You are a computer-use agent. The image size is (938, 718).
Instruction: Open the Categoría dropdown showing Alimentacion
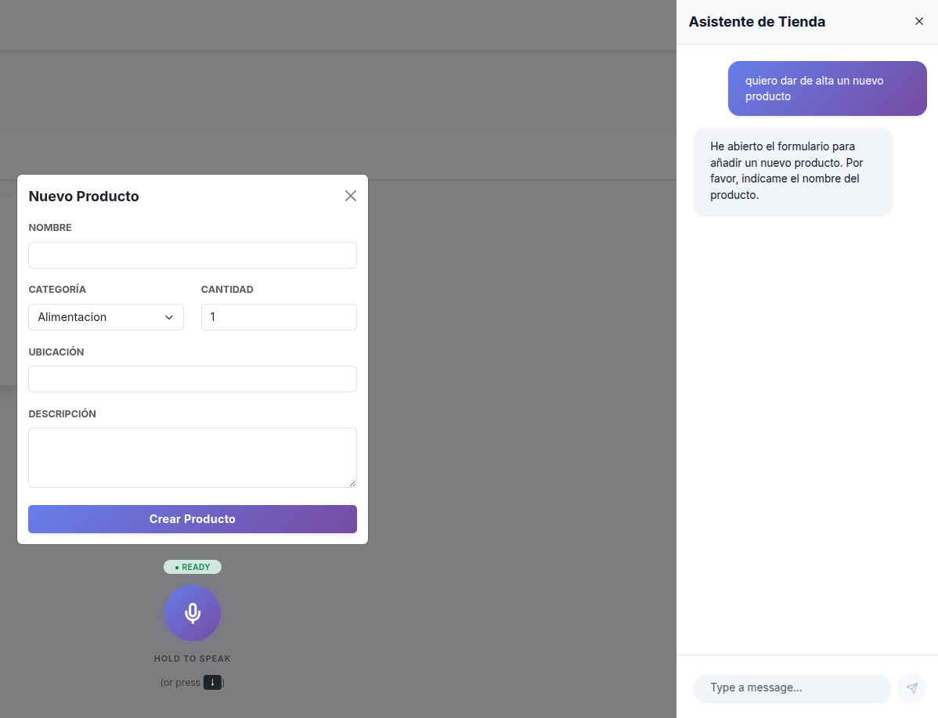[x=106, y=317]
